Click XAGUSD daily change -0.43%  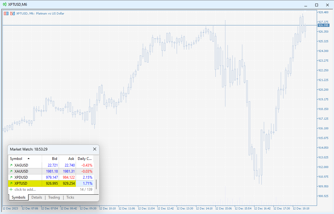click(87, 165)
